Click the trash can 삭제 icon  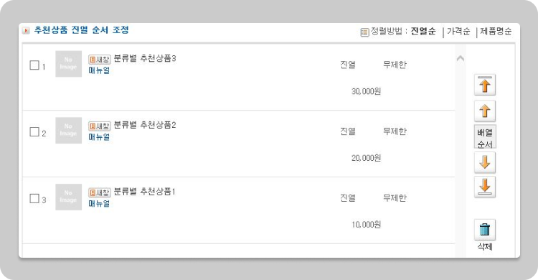click(x=484, y=230)
